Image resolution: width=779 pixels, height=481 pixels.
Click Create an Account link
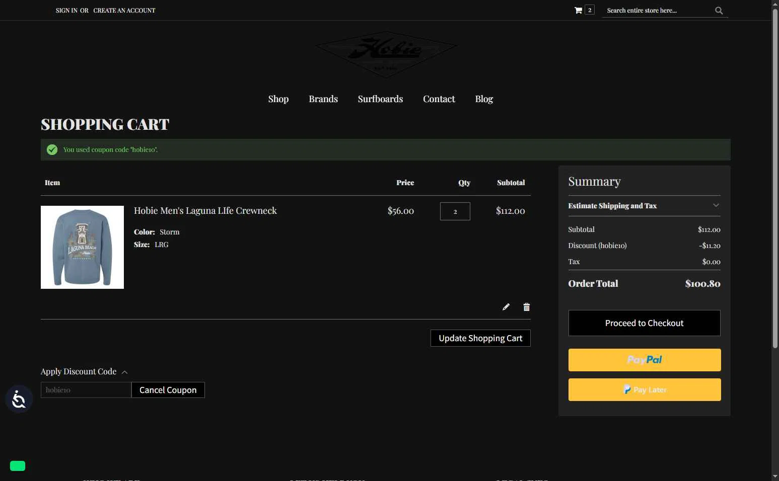[124, 10]
